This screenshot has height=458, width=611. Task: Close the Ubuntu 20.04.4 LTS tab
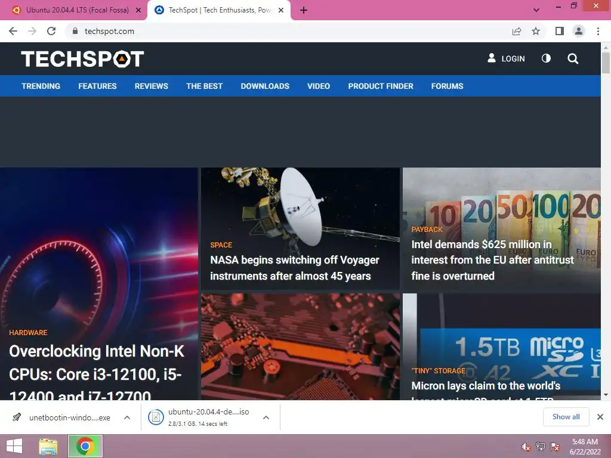click(138, 10)
